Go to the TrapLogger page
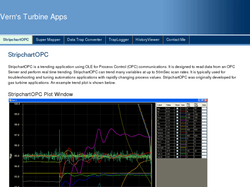The width and height of the screenshot is (250, 187). (x=119, y=40)
